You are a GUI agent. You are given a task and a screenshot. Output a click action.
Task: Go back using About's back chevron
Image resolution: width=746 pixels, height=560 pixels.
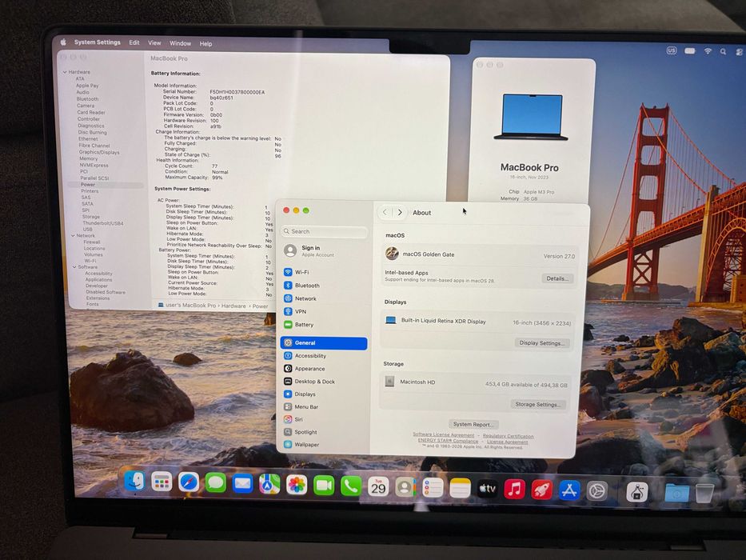[x=385, y=212]
